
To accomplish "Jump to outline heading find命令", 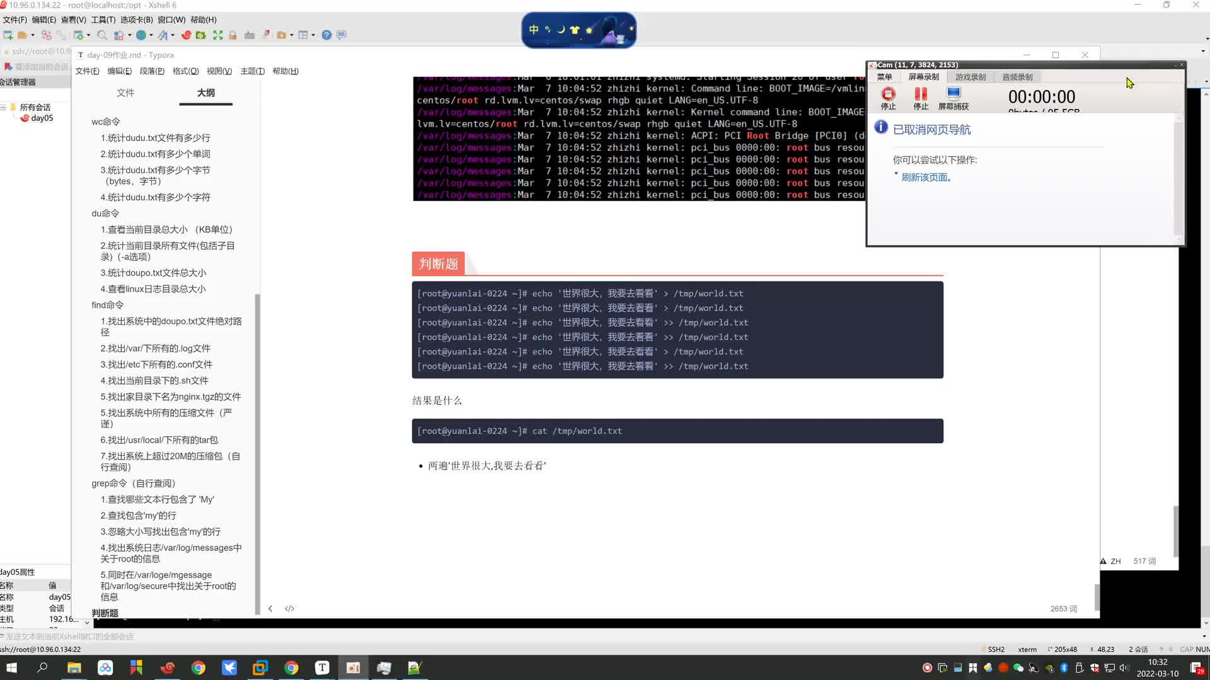I will 108,305.
